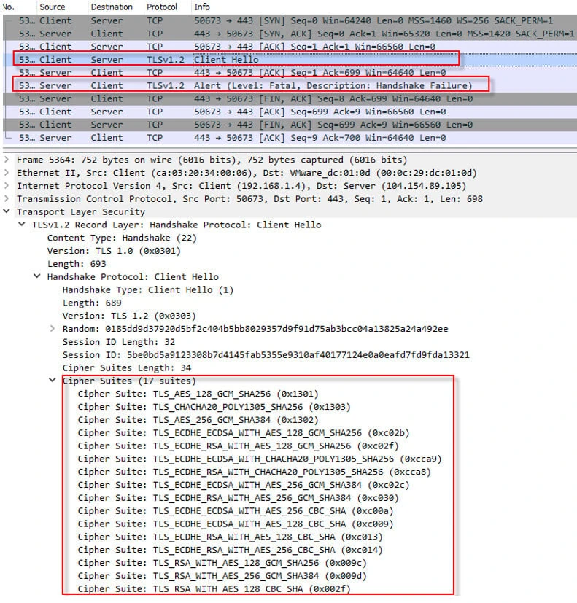Expand the Random field arrow
The width and height of the screenshot is (577, 603).
point(53,329)
